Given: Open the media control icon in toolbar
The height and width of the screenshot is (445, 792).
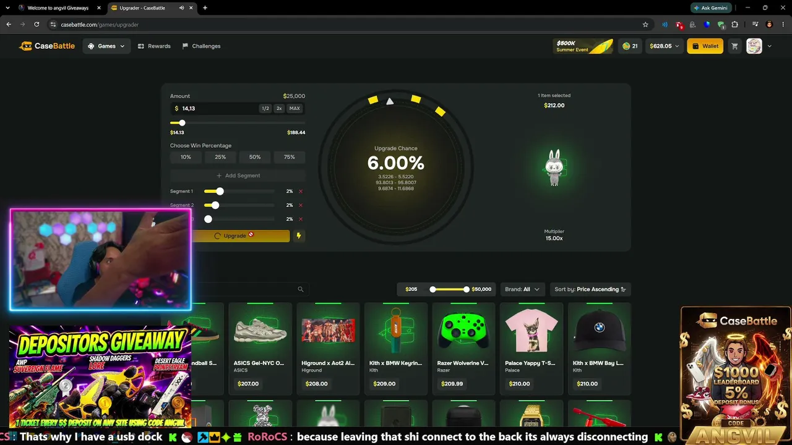Looking at the screenshot, I should 755,25.
